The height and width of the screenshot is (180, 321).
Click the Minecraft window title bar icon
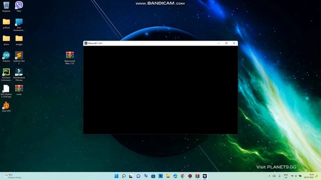[86, 43]
